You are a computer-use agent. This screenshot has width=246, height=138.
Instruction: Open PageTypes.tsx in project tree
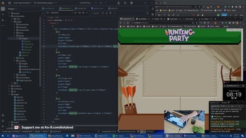click(24, 80)
